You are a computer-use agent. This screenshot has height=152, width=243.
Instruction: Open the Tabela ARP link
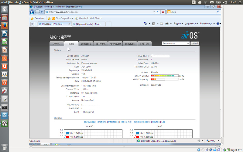(126, 122)
